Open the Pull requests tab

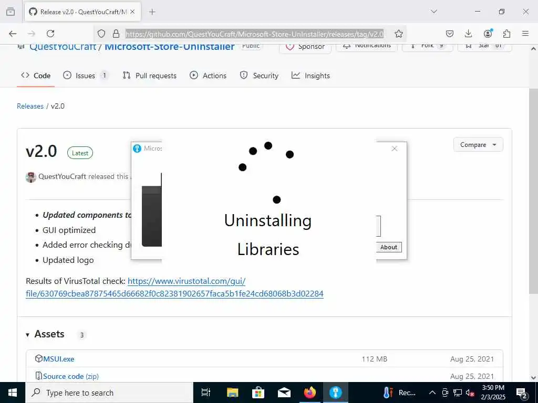tap(150, 76)
